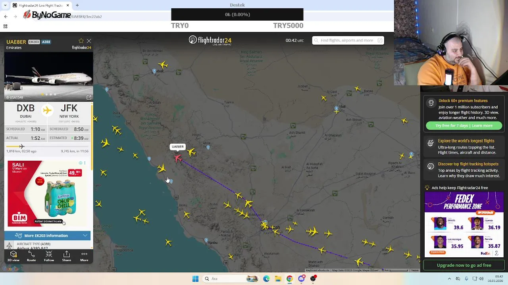This screenshot has width=508, height=285.
Task: Open the More options menu
Action: pos(84,256)
